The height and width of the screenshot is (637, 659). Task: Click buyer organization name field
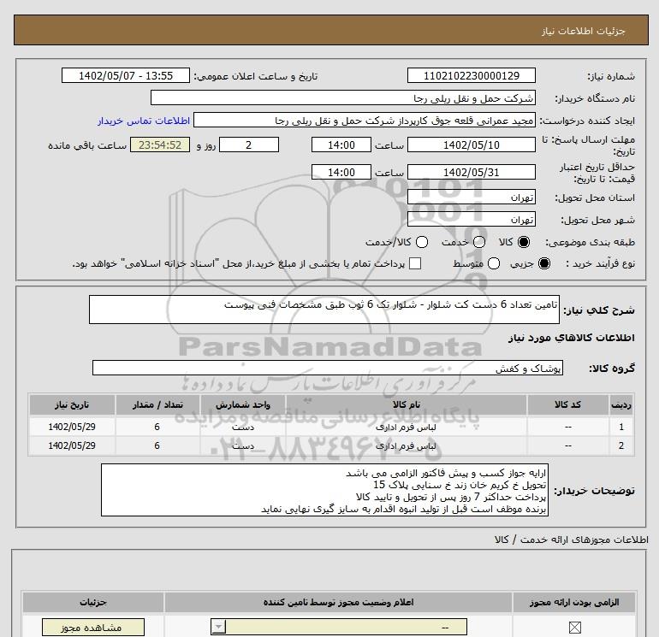[x=343, y=97]
